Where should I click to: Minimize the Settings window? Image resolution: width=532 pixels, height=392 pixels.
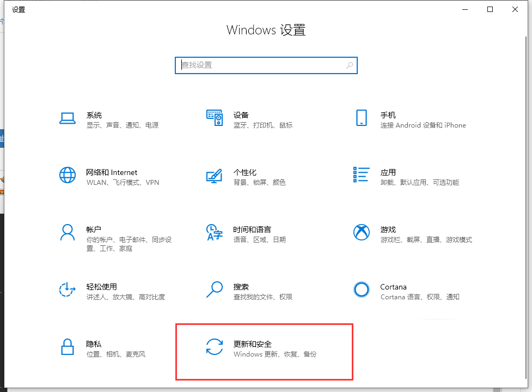465,9
